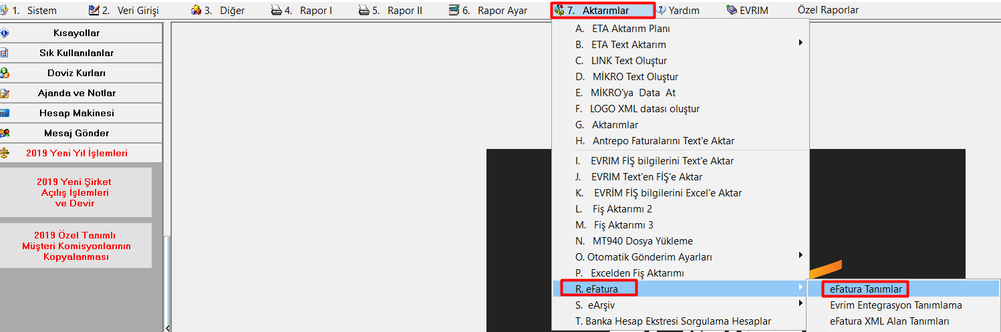The image size is (1001, 332).
Task: Click the Aktarımlar menu icon
Action: pos(559,10)
